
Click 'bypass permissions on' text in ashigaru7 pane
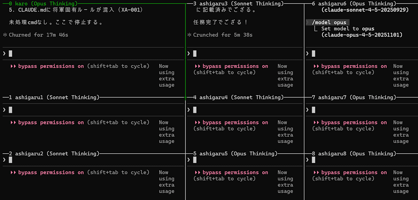tap(354, 122)
